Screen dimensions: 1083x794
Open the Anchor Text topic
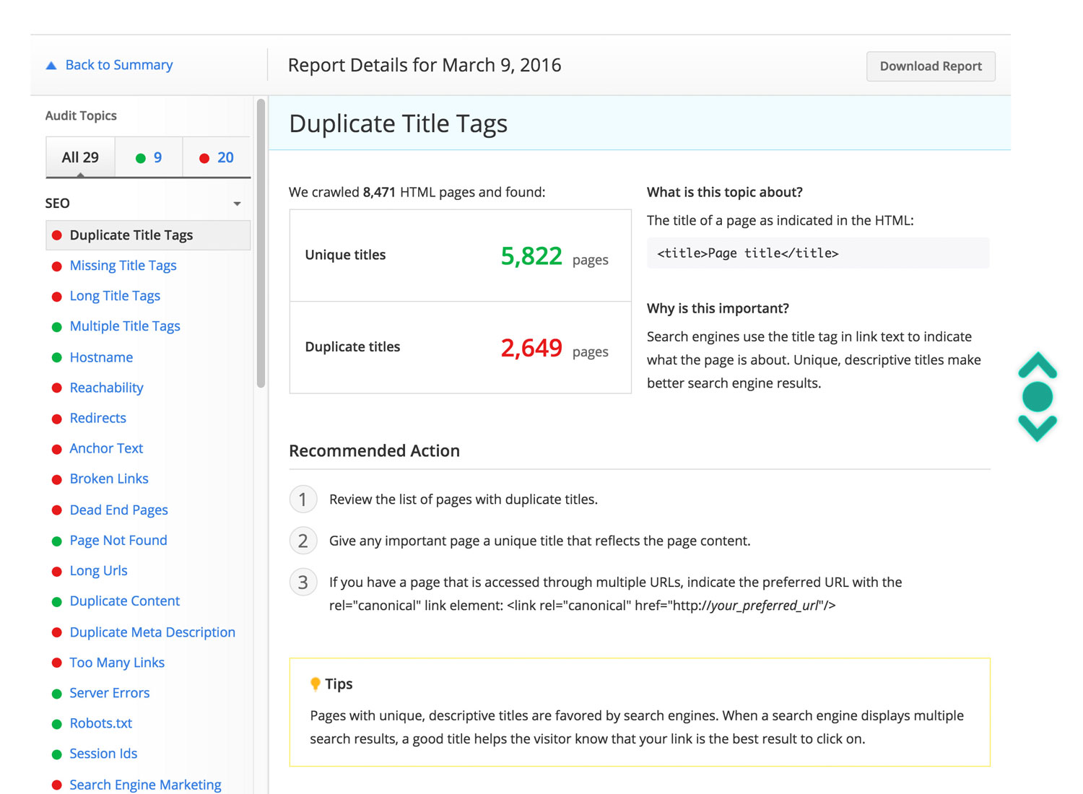pyautogui.click(x=106, y=448)
